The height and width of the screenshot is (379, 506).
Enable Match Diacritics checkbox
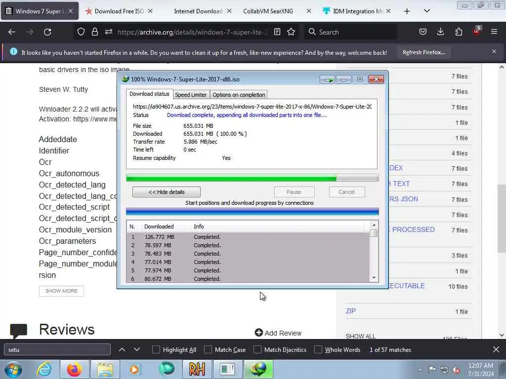(x=257, y=350)
